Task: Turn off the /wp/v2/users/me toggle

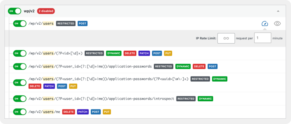Action: [x=20, y=112]
